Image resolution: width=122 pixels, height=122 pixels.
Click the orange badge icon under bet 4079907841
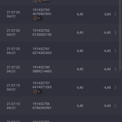coord(35,18)
